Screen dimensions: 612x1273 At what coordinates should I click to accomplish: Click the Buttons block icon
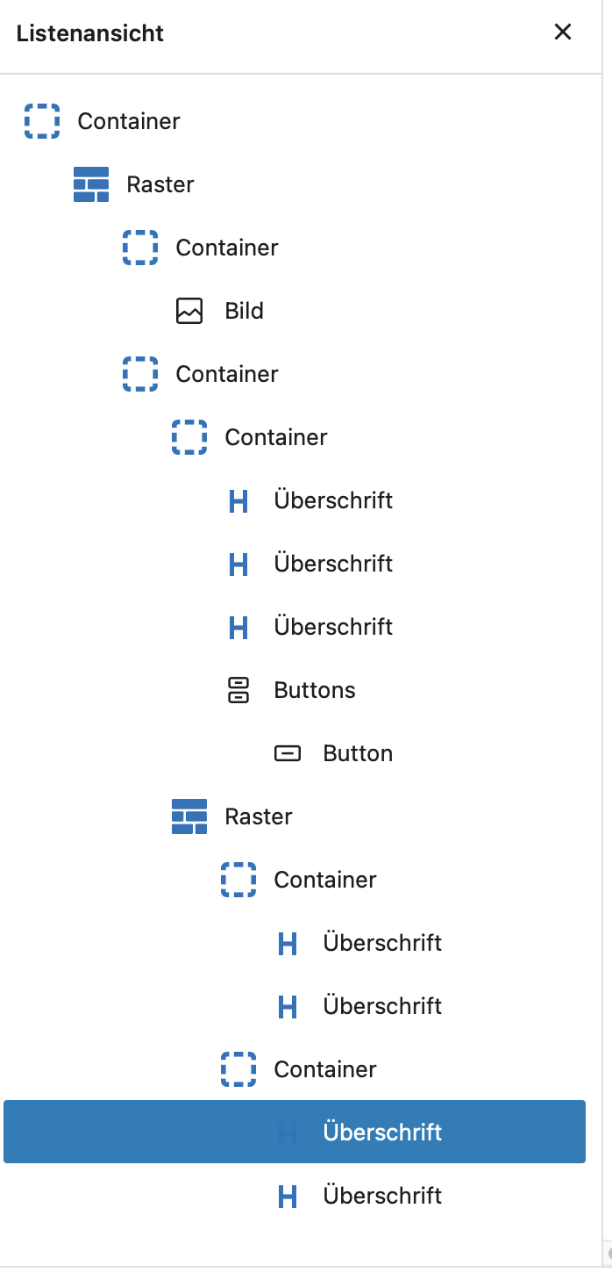pyautogui.click(x=238, y=690)
